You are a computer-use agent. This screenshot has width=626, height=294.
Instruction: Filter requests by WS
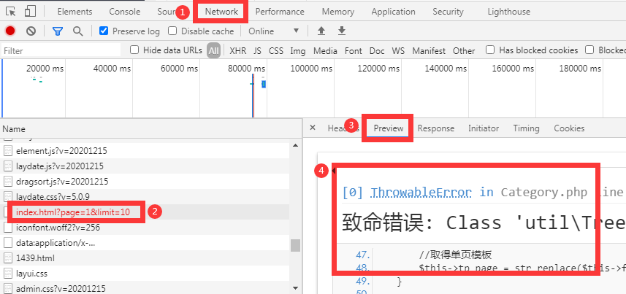tap(398, 50)
